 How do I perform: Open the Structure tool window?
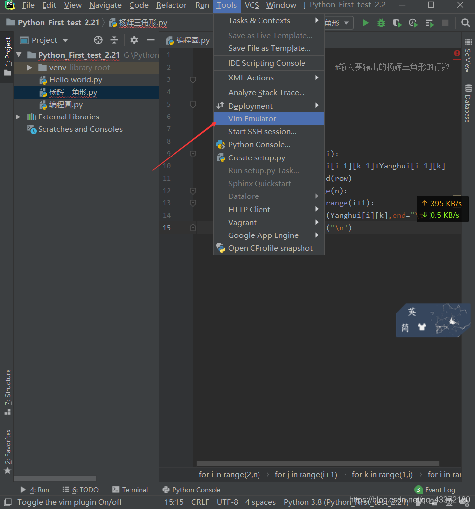point(8,392)
